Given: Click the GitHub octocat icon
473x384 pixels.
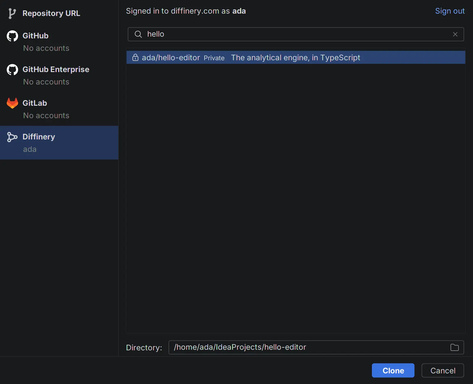Looking at the screenshot, I should [x=12, y=36].
